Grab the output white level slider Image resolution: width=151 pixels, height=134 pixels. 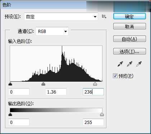102,114
